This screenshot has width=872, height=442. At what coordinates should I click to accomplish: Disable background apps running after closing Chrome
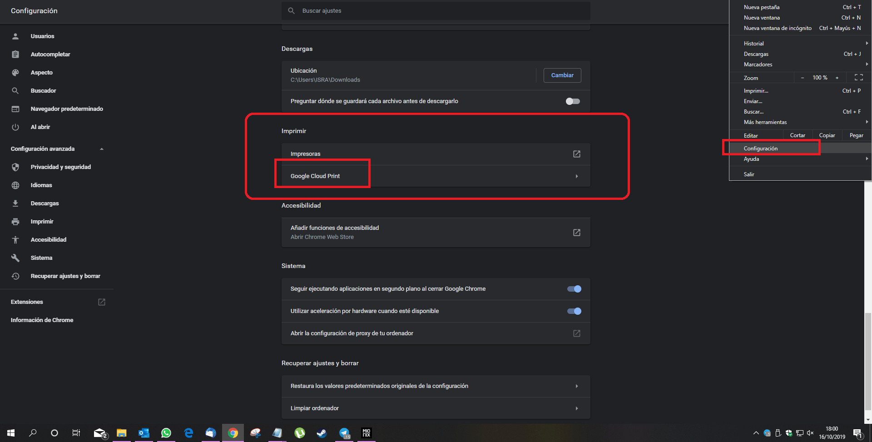click(574, 288)
